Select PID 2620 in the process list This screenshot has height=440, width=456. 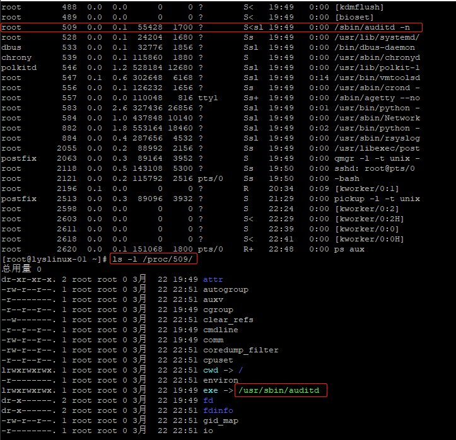(x=67, y=250)
